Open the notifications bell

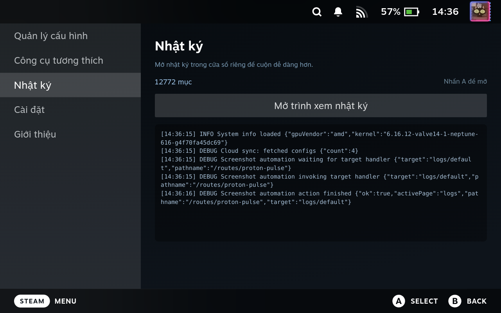tap(338, 12)
